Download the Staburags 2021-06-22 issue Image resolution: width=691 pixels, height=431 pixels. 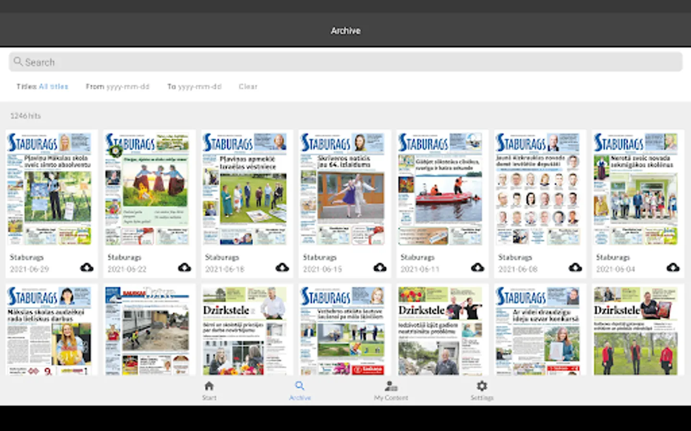tap(185, 267)
